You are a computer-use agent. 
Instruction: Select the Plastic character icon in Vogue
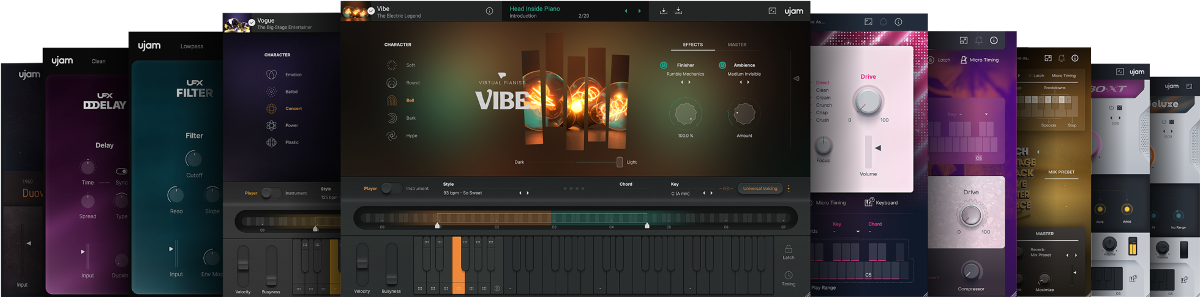[x=271, y=142]
